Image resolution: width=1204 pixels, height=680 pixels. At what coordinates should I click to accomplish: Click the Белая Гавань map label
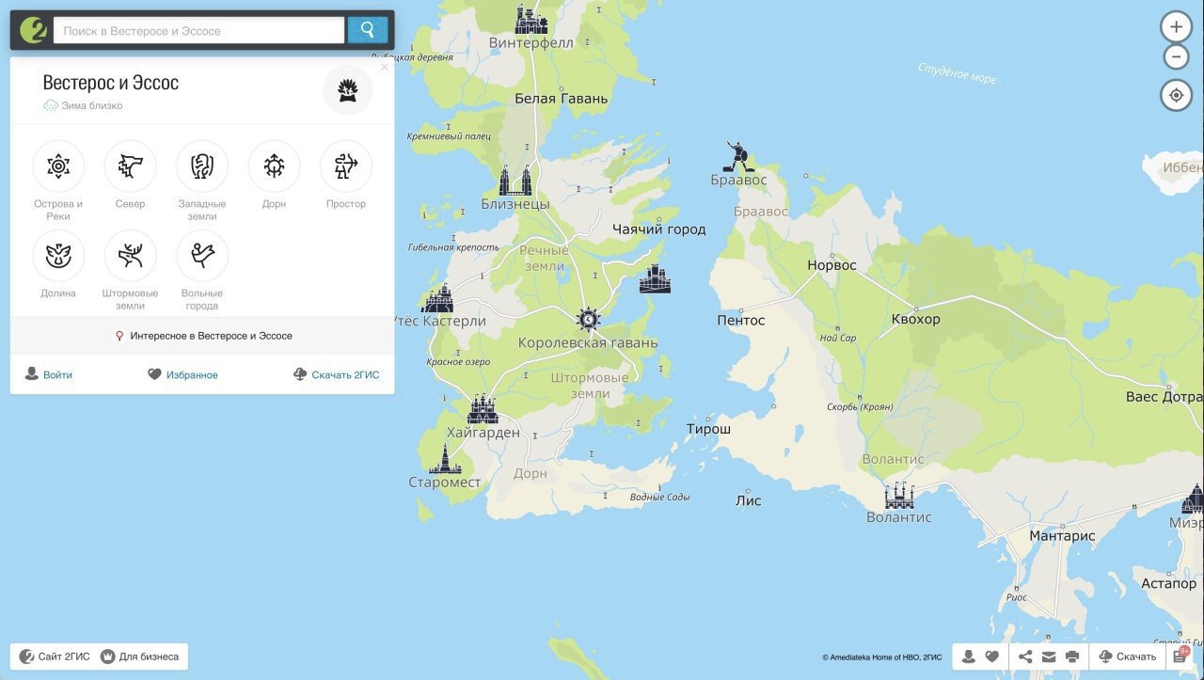[x=561, y=98]
